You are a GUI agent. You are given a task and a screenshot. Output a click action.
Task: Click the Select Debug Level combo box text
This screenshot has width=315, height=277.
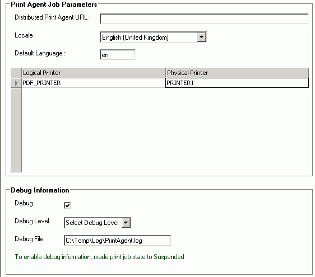tap(92, 223)
